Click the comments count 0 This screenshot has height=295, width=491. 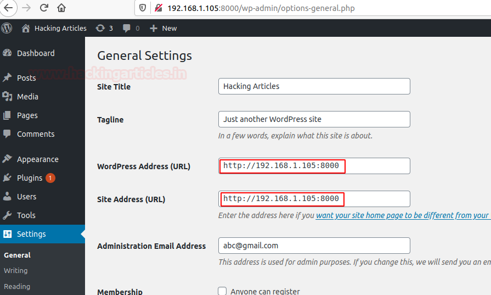coord(138,28)
